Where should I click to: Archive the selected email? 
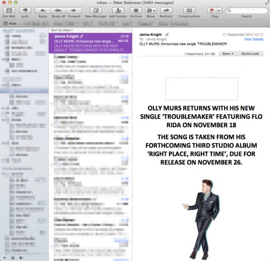point(136,11)
